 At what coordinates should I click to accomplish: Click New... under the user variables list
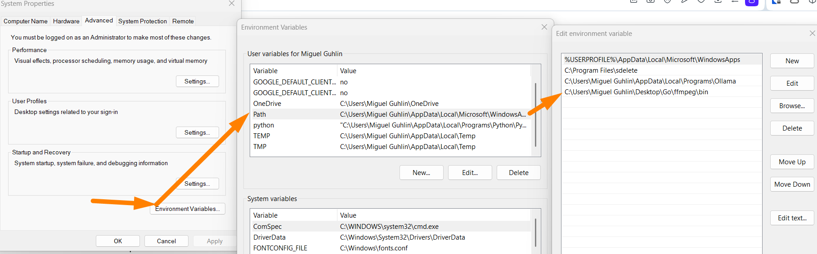[421, 173]
